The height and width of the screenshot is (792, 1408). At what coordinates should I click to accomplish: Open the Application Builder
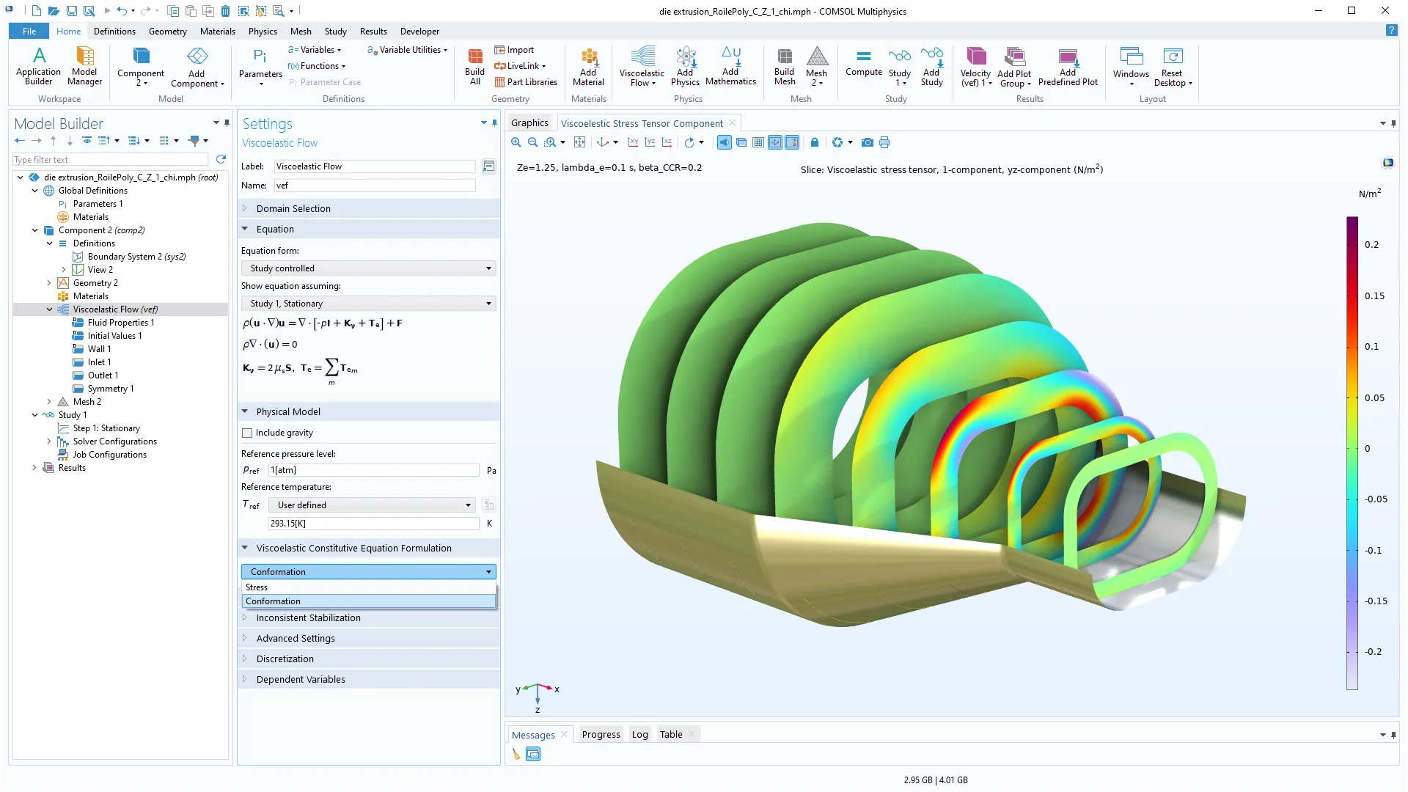(38, 66)
